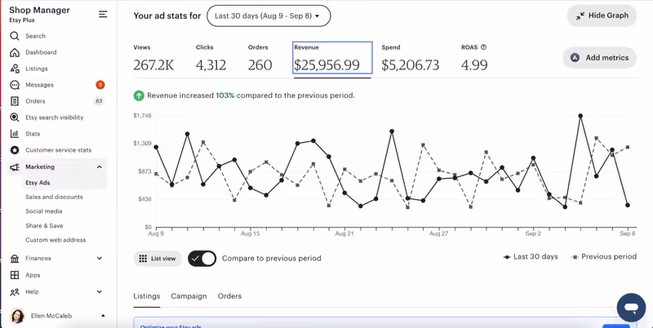Collapse the Marketing sidebar section
Screen dimensions: 653x328
coord(100,166)
